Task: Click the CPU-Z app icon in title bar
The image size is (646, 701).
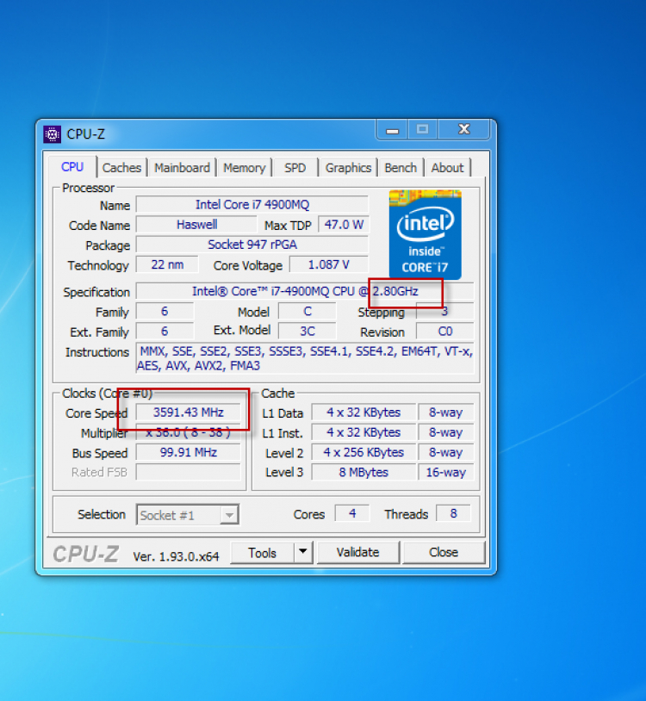Action: tap(52, 134)
